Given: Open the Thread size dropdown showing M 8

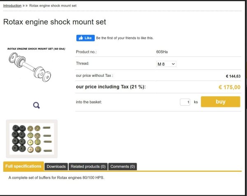Looking at the screenshot, I should (166, 64).
